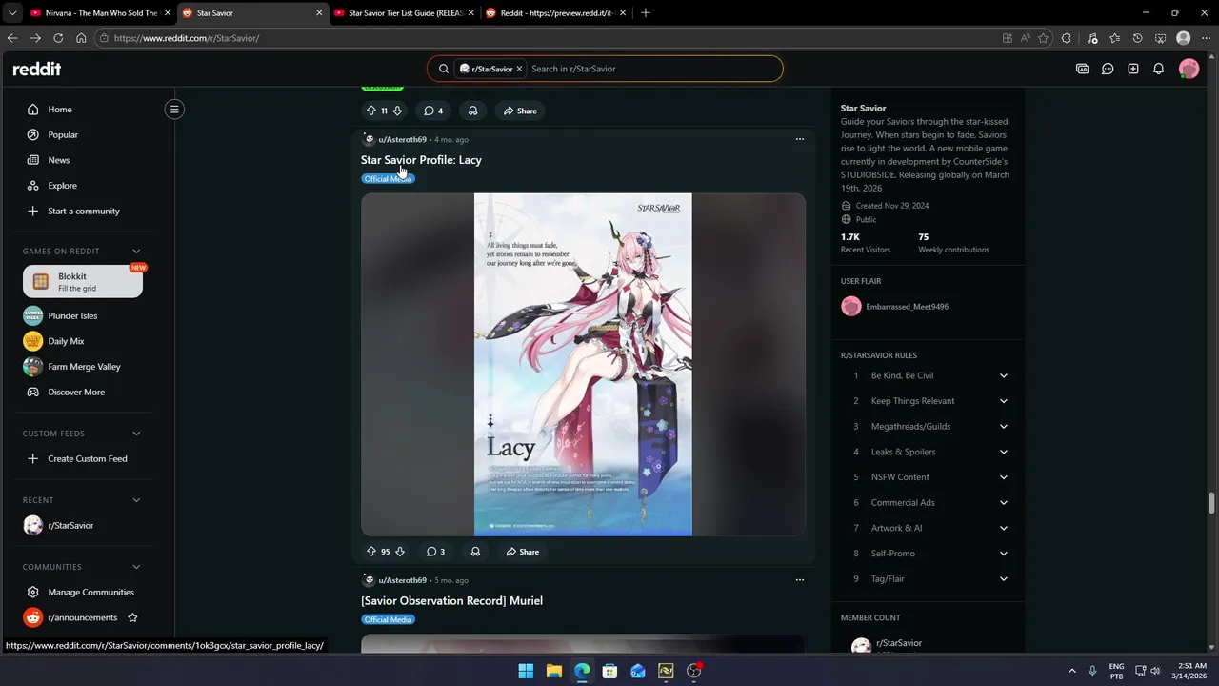Open the chat icon in header

tap(1108, 69)
